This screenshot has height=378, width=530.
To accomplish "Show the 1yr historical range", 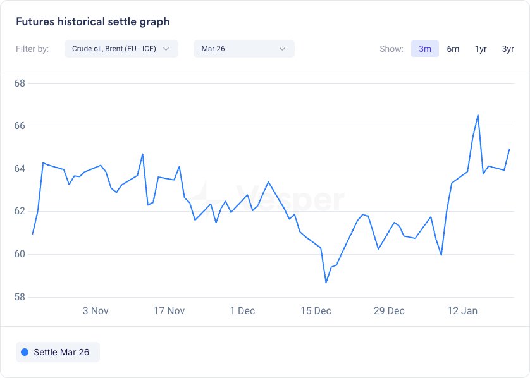I will coord(481,49).
